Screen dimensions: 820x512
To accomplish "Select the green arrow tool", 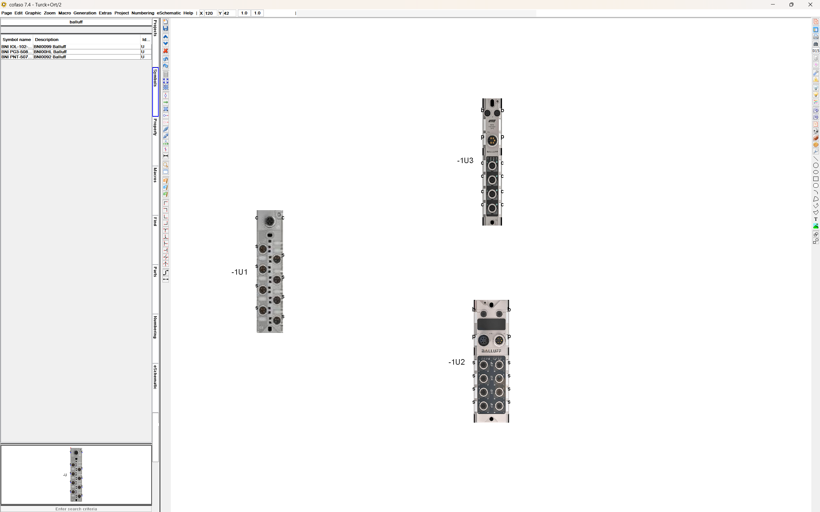I will [166, 102].
